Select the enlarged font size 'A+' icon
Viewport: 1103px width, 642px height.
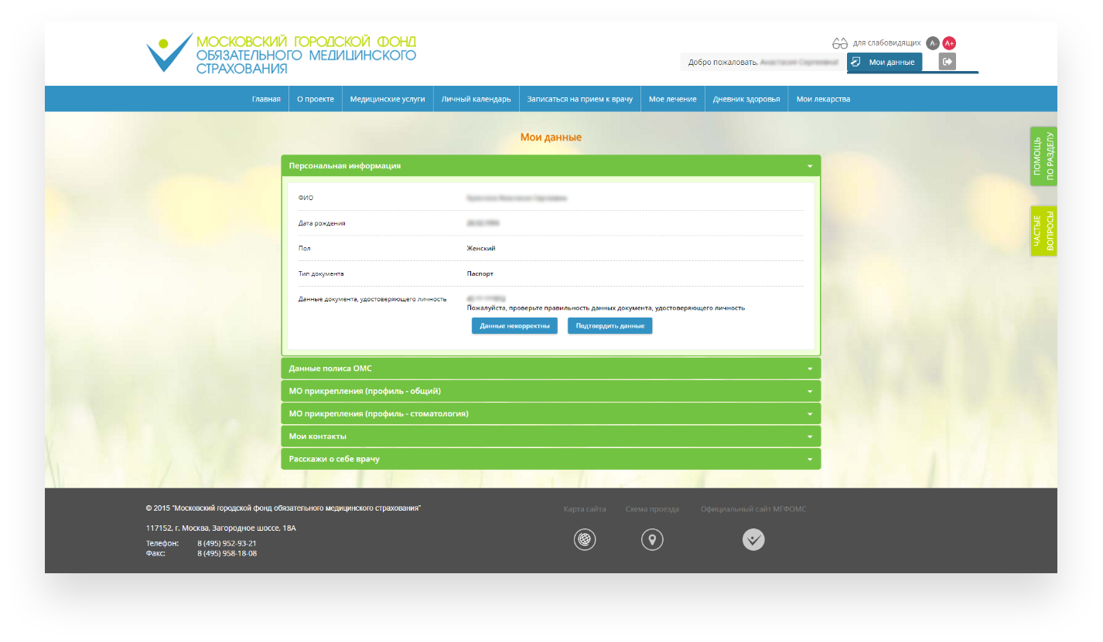click(x=949, y=43)
